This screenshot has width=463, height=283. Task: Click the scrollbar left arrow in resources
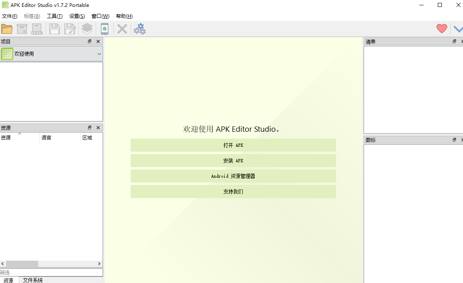click(3, 263)
